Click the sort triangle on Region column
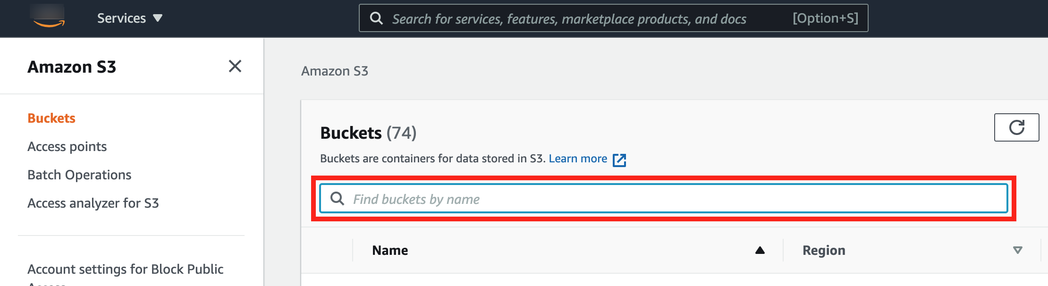This screenshot has width=1048, height=286. click(x=1017, y=251)
